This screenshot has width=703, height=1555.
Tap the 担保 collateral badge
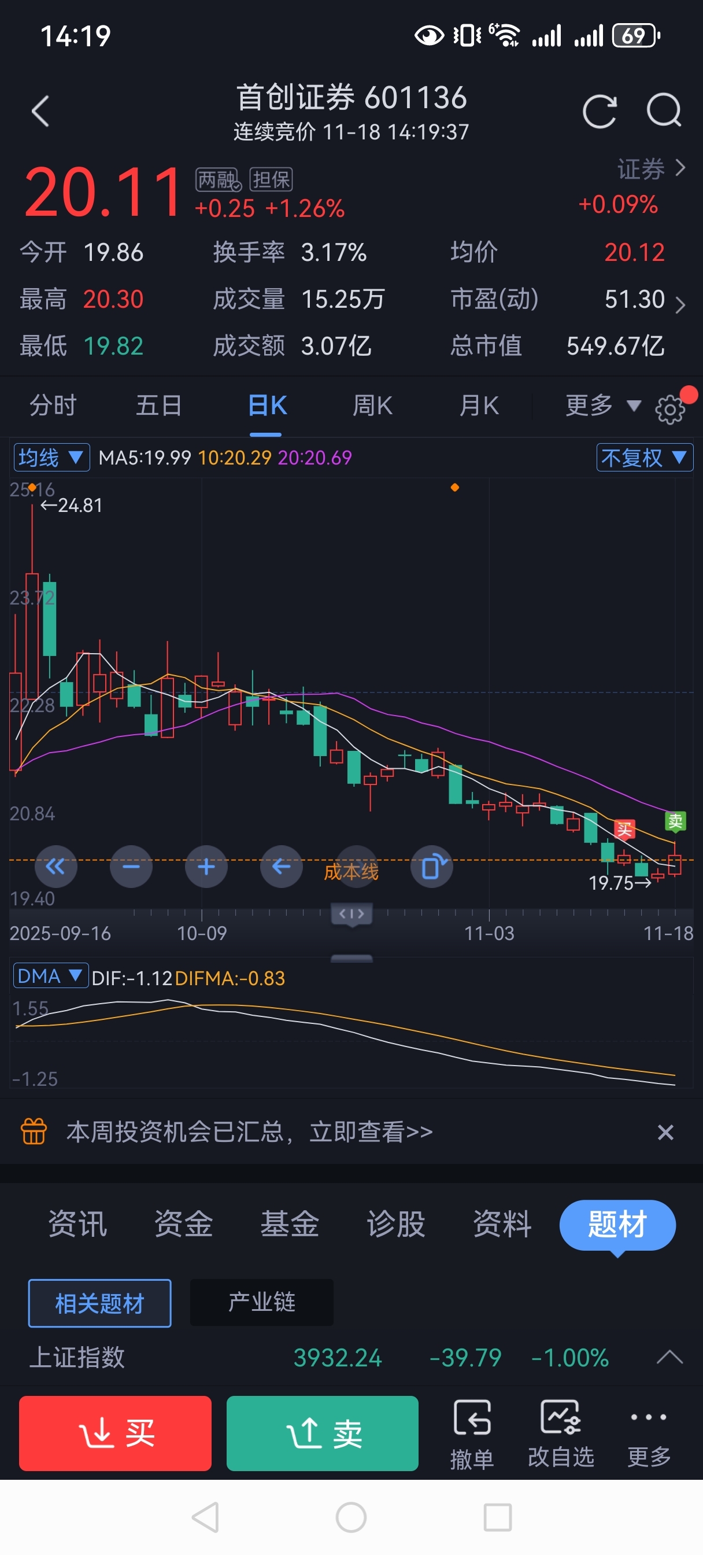[272, 179]
